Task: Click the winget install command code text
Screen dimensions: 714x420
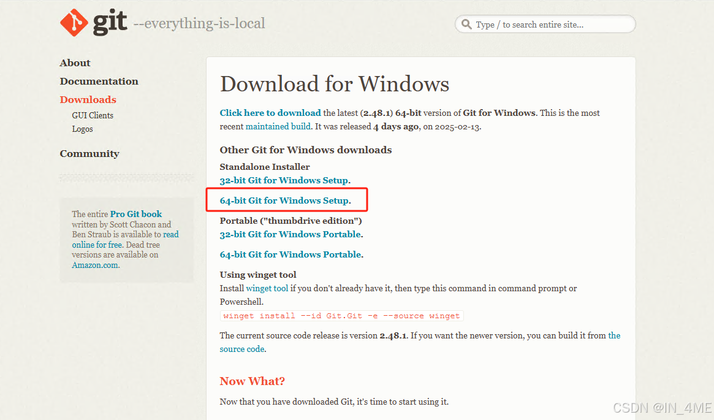Action: (x=341, y=316)
